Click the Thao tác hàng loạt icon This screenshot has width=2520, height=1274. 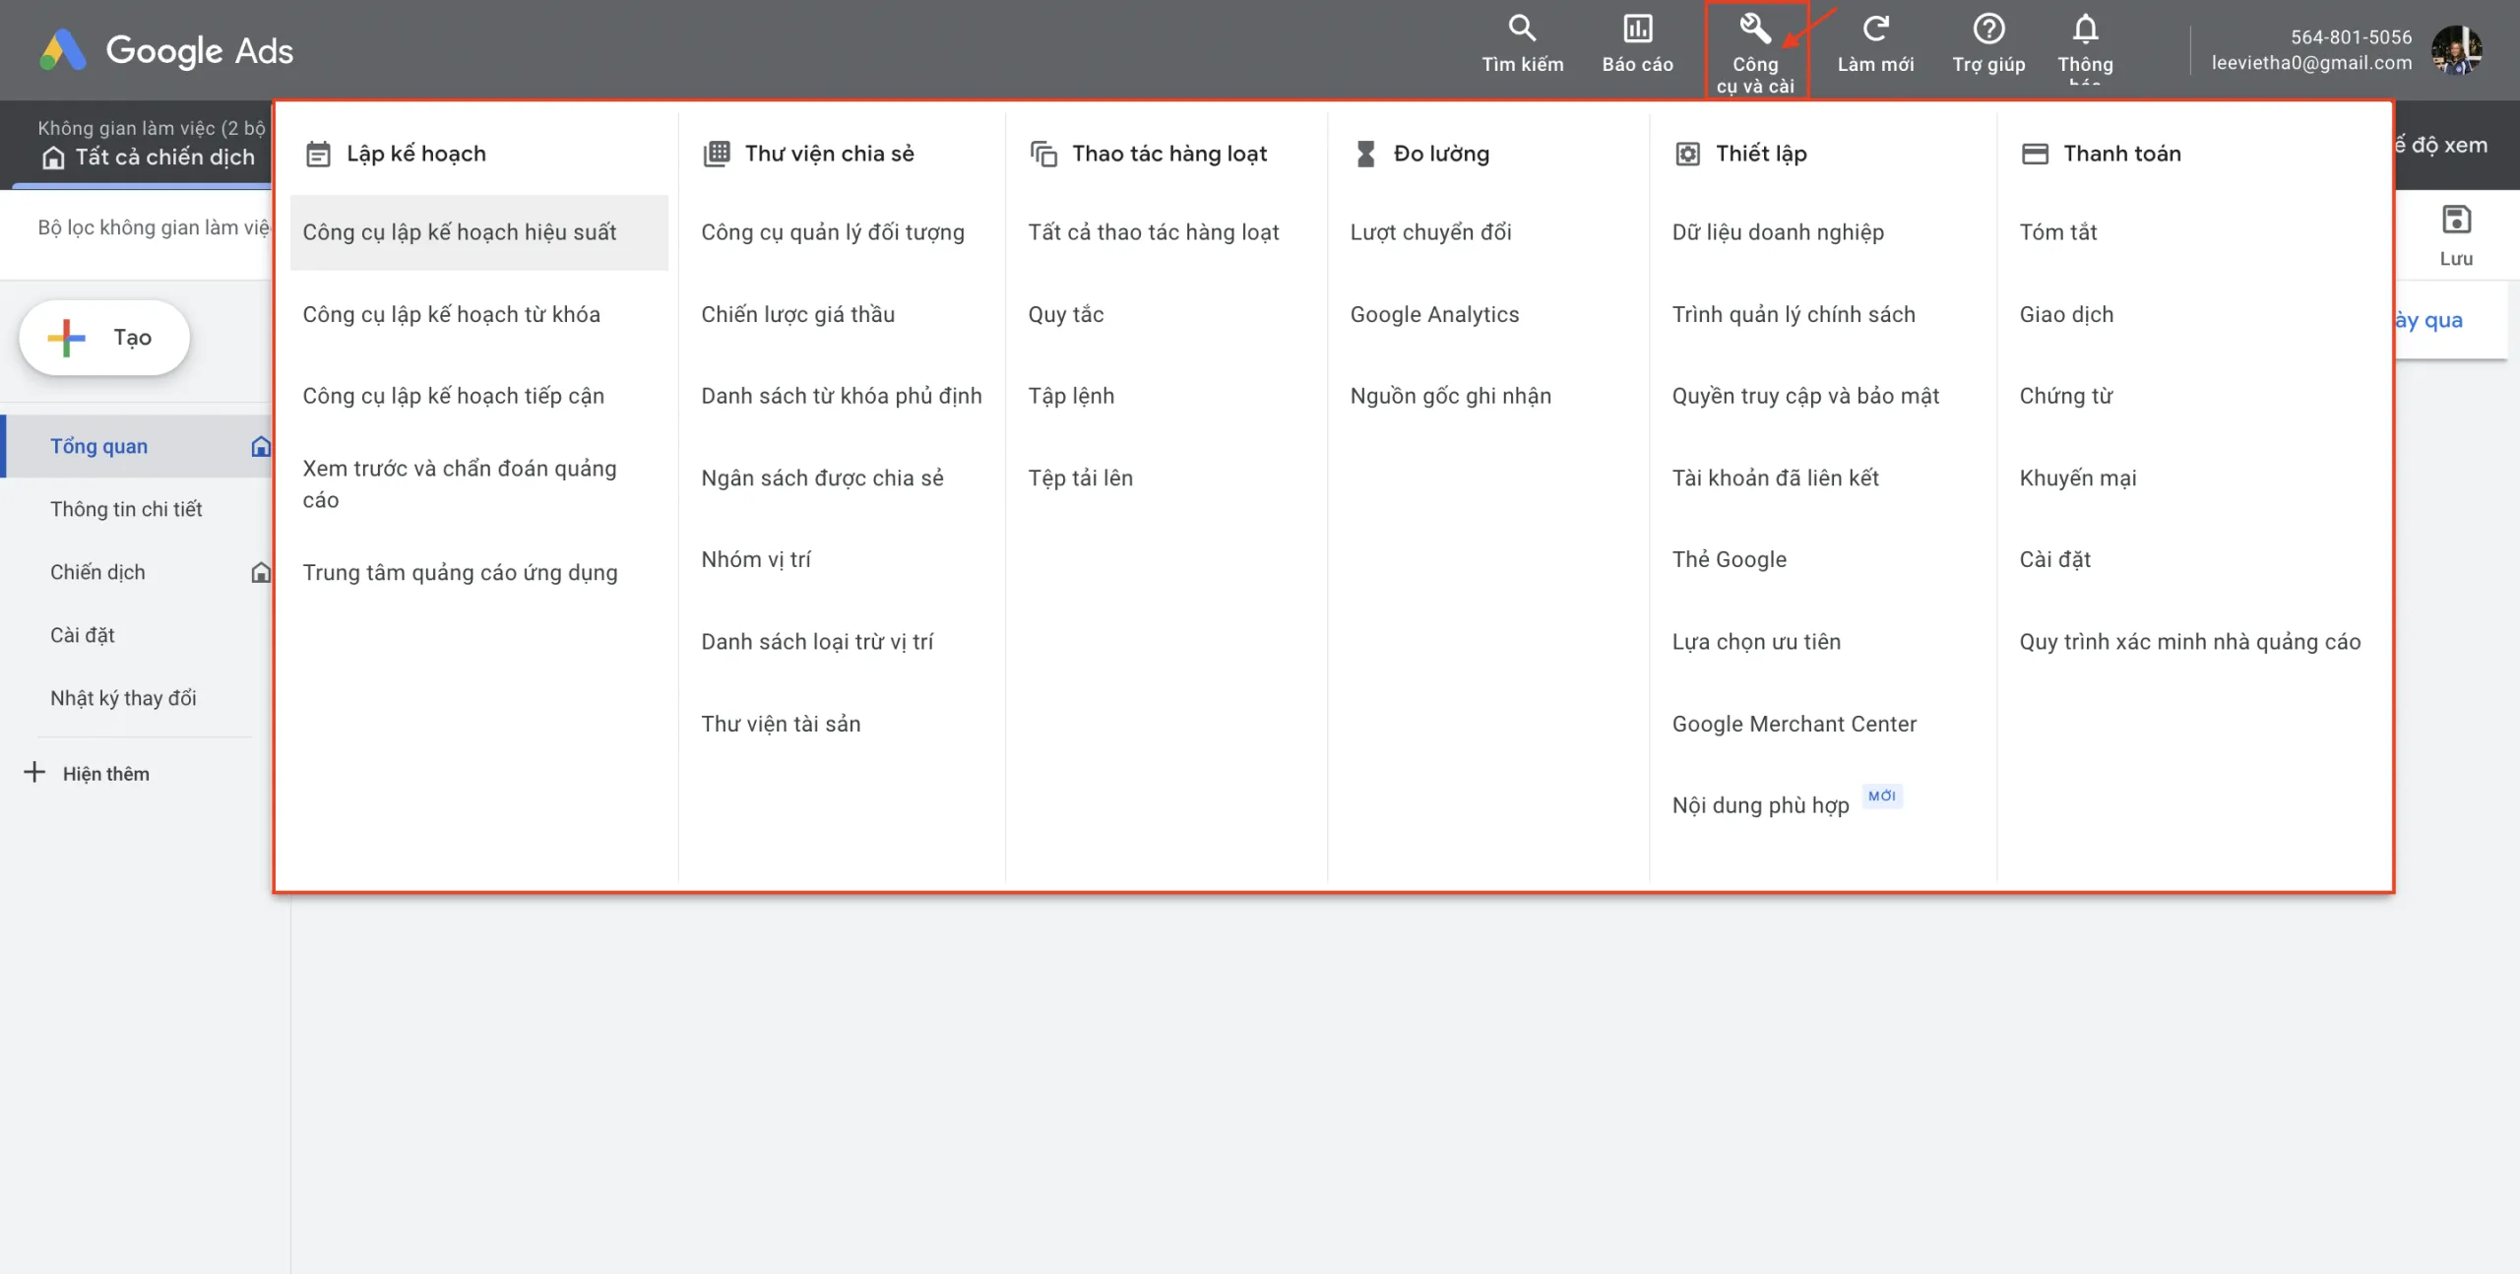click(1043, 154)
